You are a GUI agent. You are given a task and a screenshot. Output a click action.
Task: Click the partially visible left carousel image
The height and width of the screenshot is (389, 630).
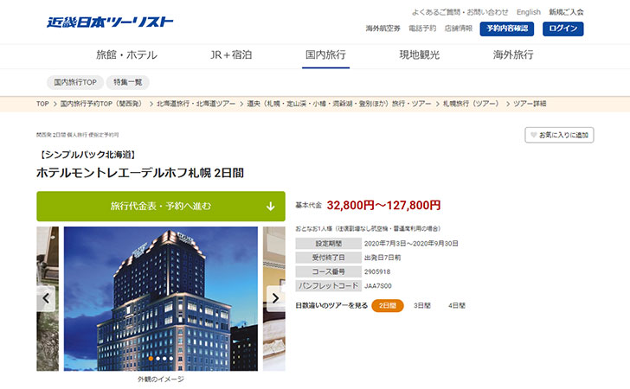coord(48,299)
